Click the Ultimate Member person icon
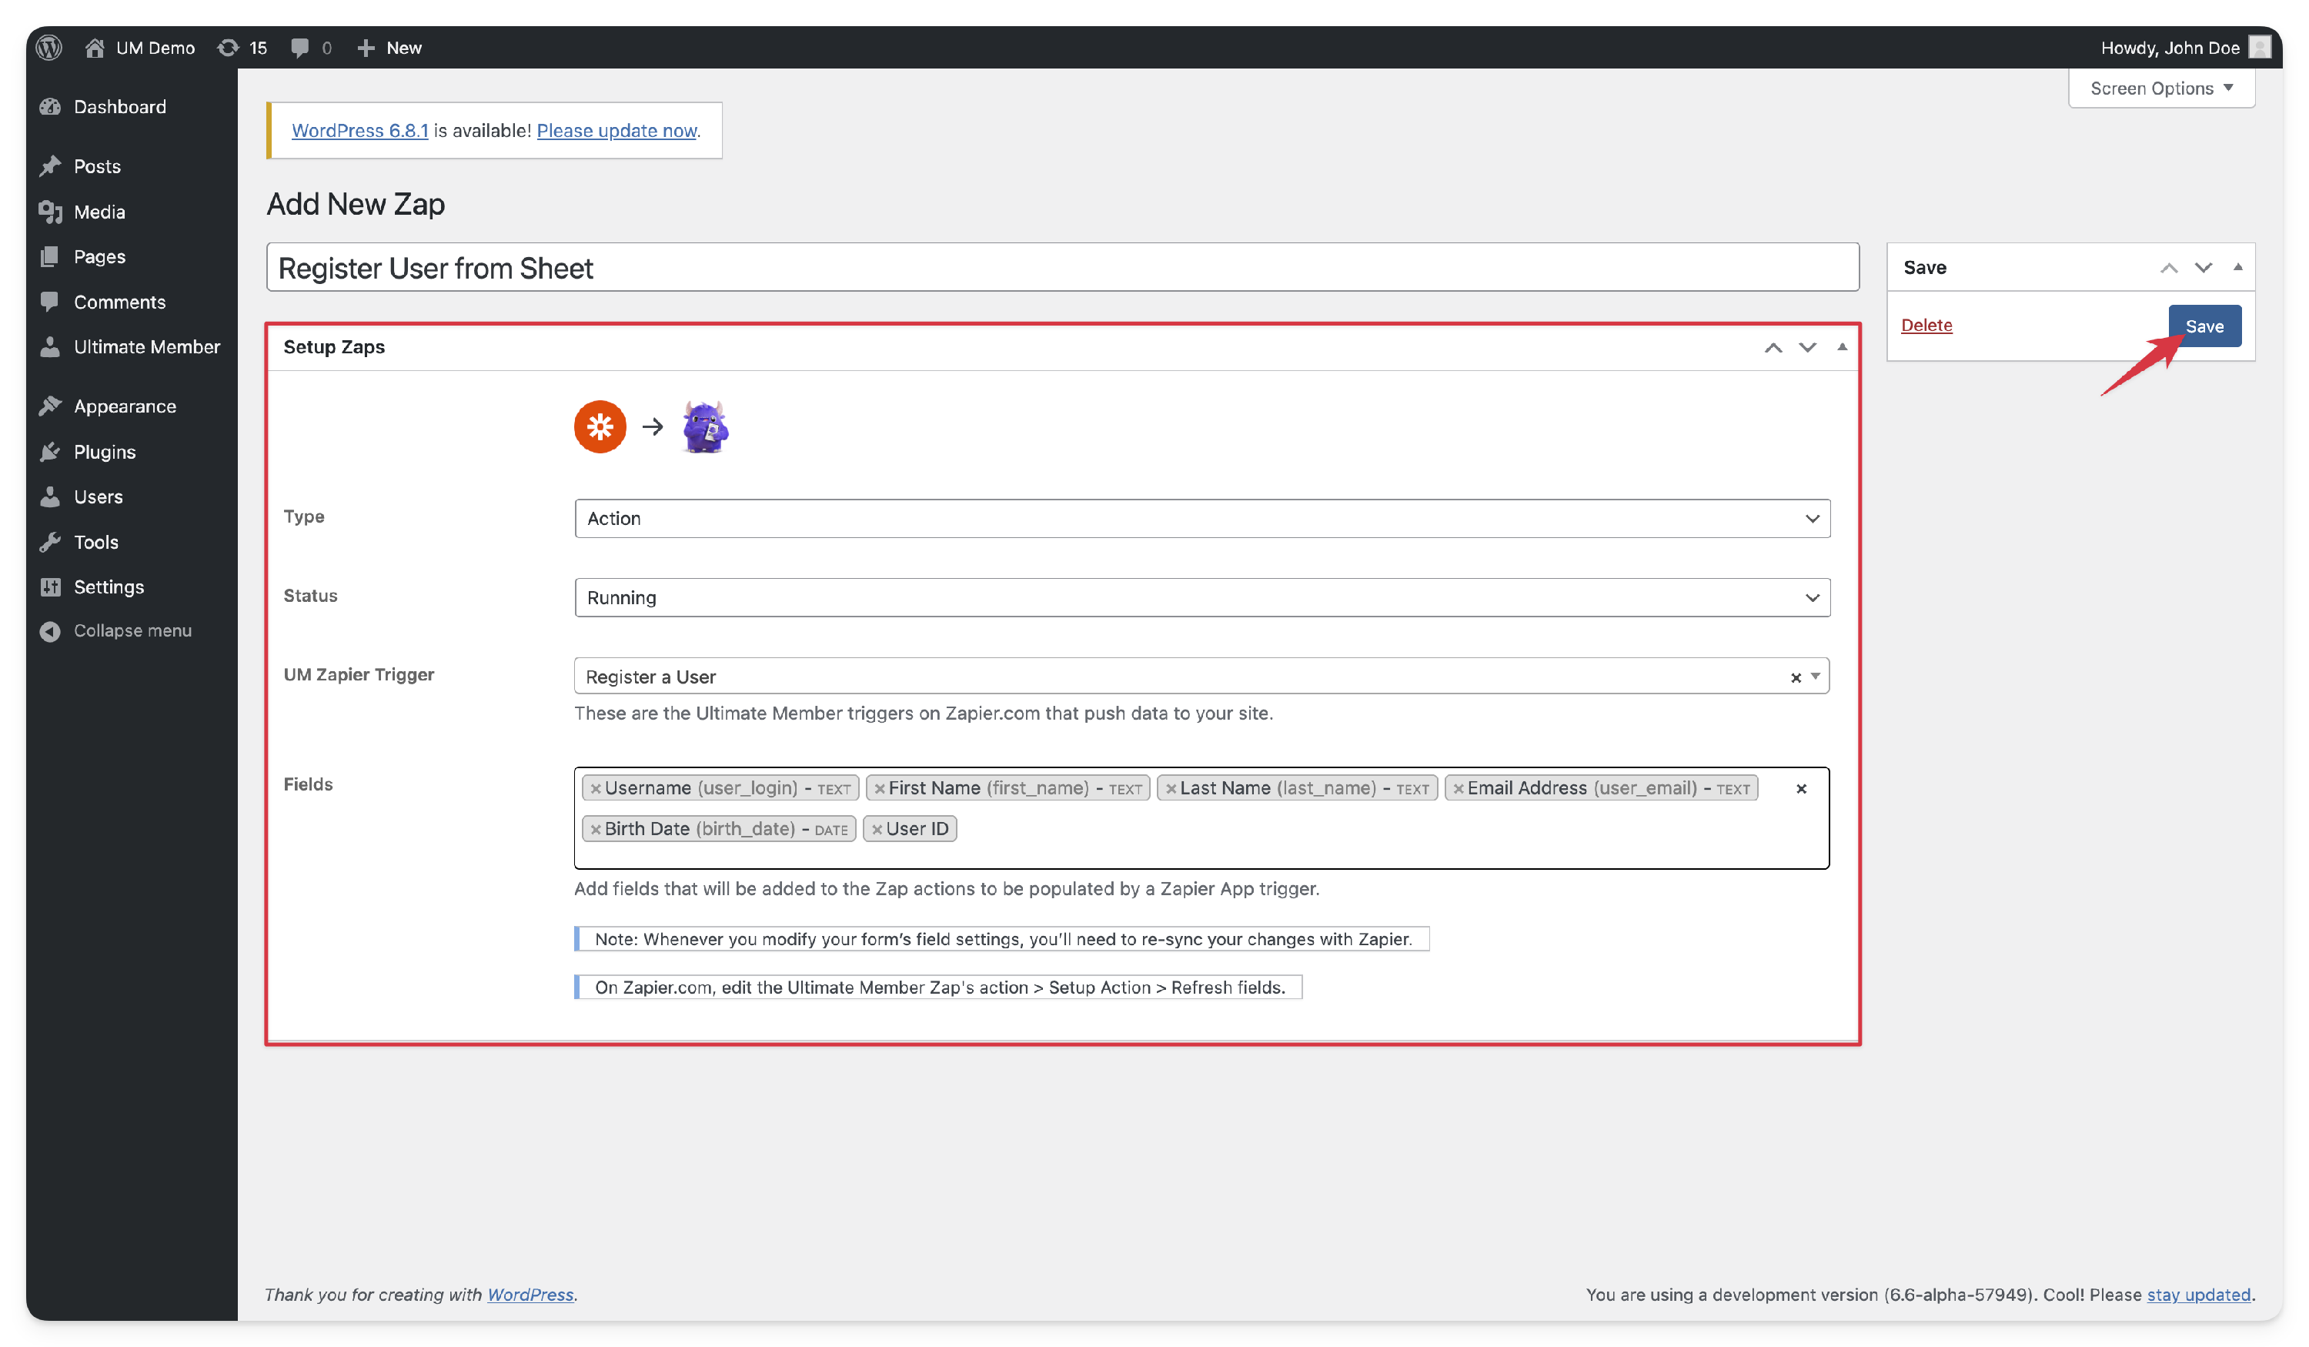2309x1347 pixels. point(50,346)
